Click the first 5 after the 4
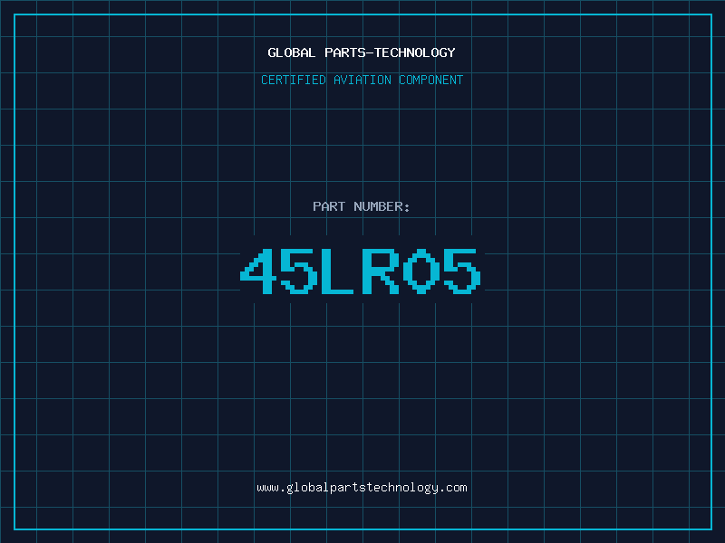725x543 pixels. pos(298,271)
